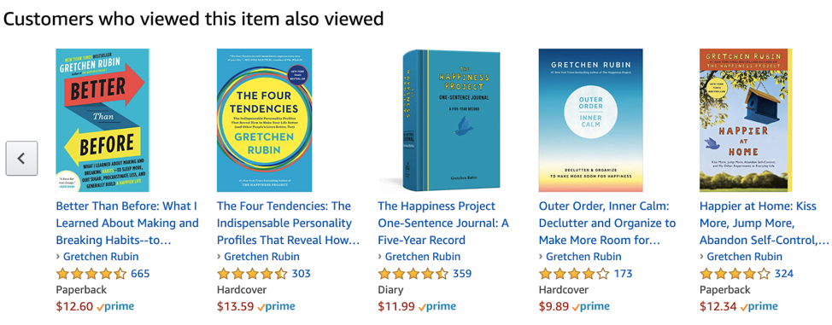Open Happiness Project One-Sentence Journal cover image
This screenshot has width=832, height=325.
click(x=451, y=120)
